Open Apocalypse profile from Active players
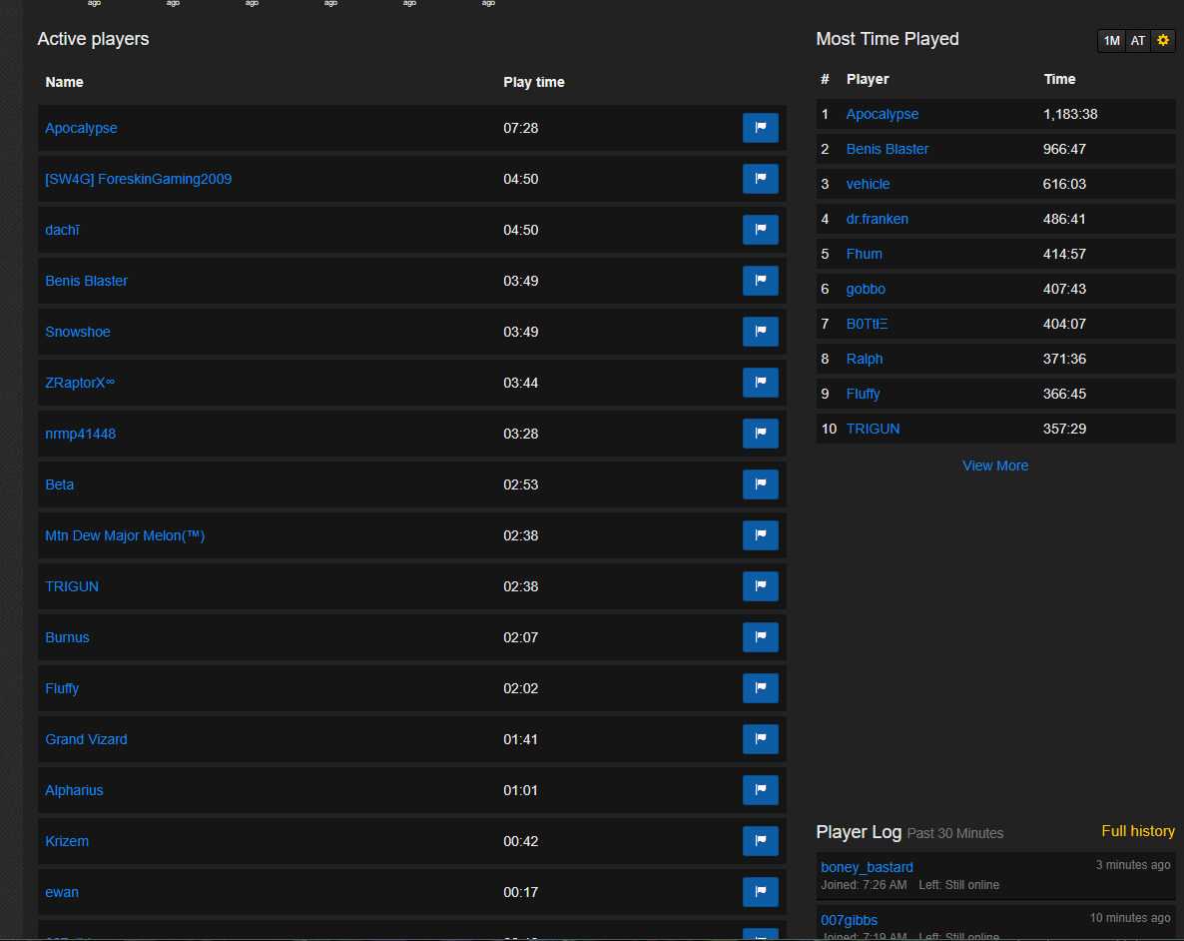The width and height of the screenshot is (1184, 941). coord(81,128)
